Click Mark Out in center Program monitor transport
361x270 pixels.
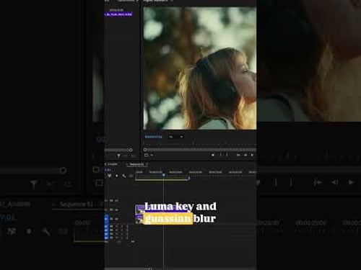coord(227,155)
